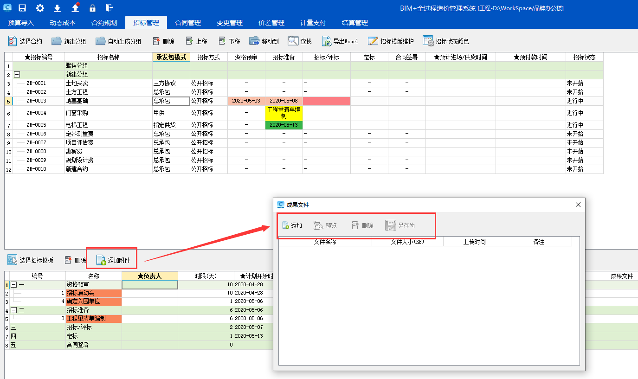
Task: Select 土方工程 name cell
Action: point(109,92)
